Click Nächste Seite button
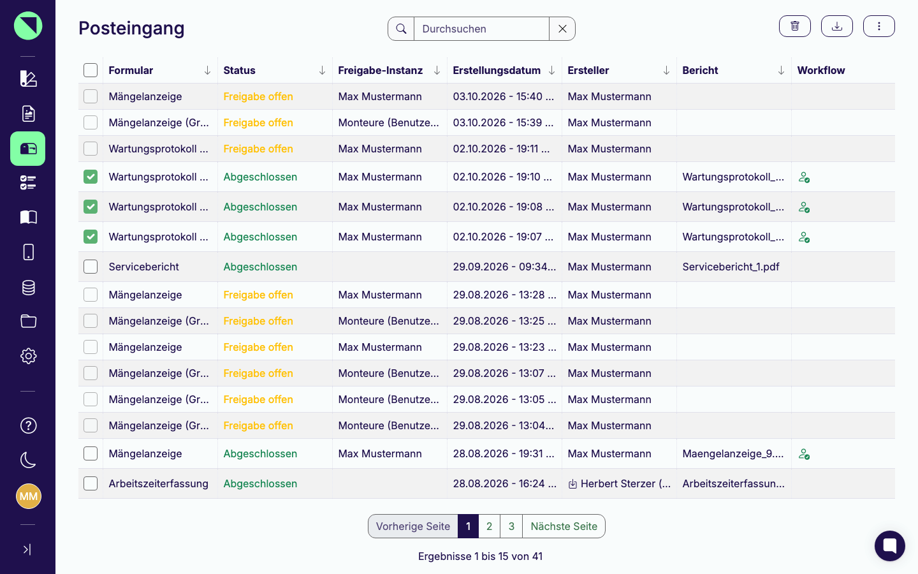Screen dimensions: 918x574 click(x=564, y=526)
